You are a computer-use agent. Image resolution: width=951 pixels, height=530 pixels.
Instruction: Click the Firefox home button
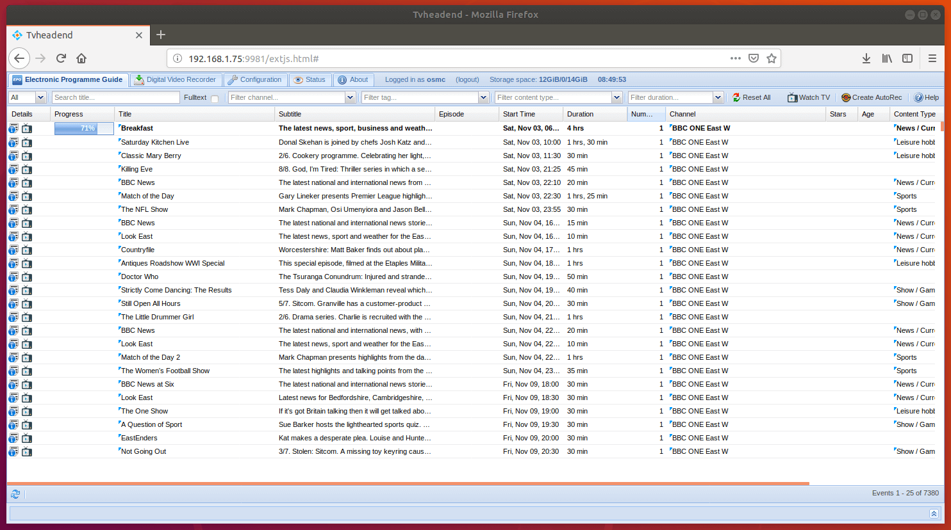point(81,58)
